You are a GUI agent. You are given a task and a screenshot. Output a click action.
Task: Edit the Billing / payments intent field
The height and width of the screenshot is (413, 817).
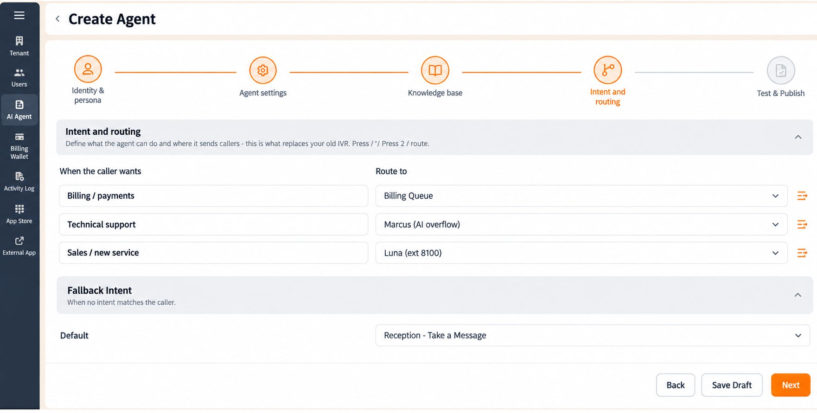coord(213,196)
